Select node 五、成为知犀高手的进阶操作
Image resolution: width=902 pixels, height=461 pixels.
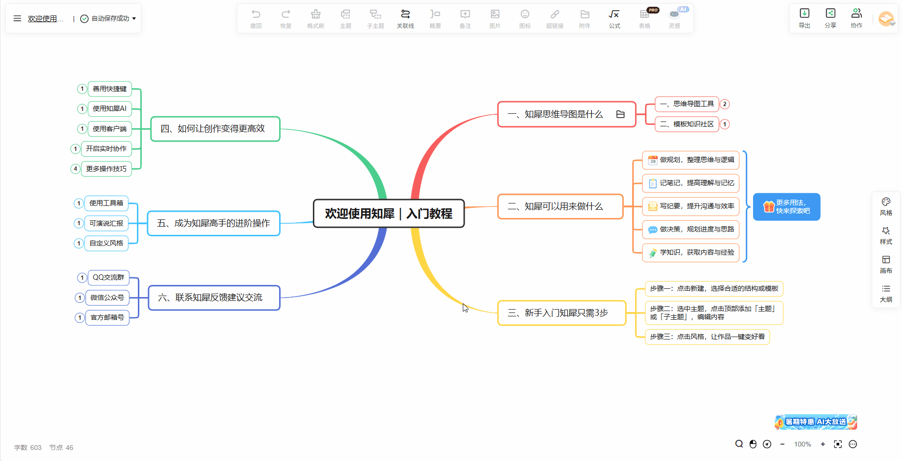pos(214,223)
